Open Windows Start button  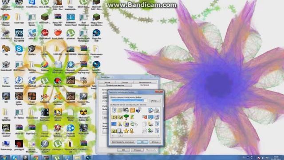click(4, 157)
